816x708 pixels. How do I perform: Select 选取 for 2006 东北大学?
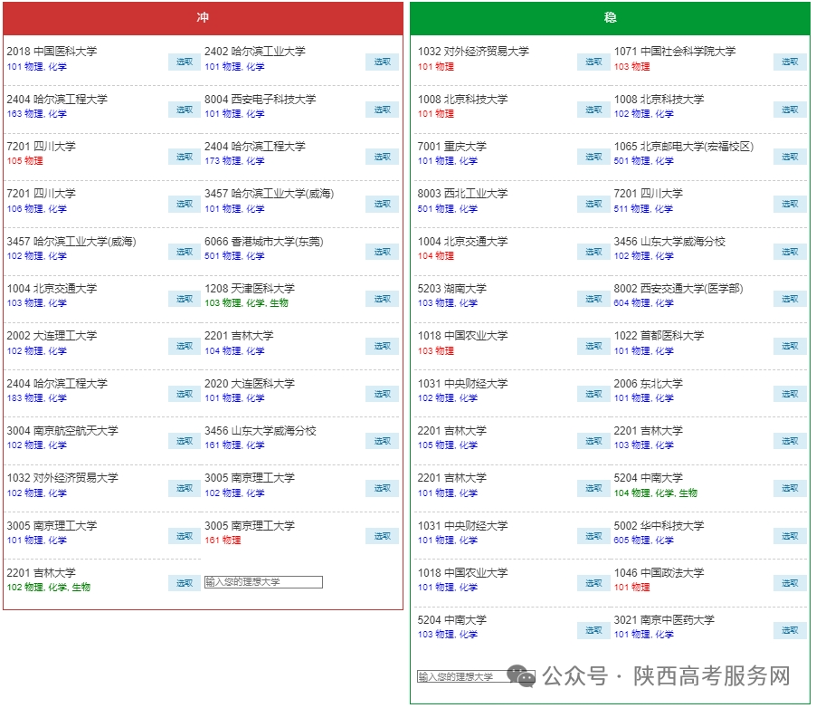pos(790,394)
